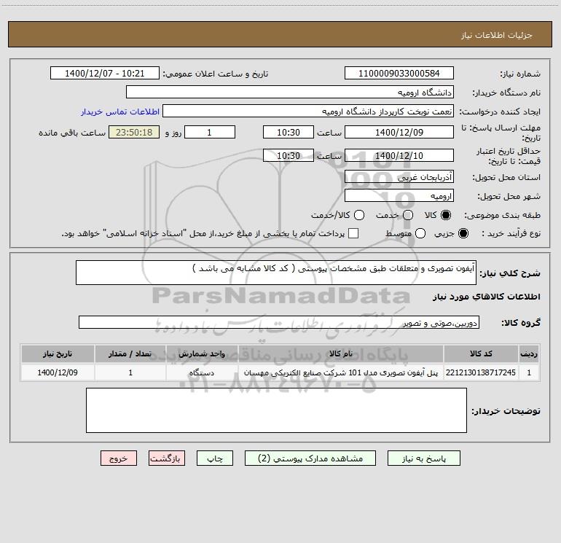Click product code 2212130138717245 cell

tap(481, 372)
